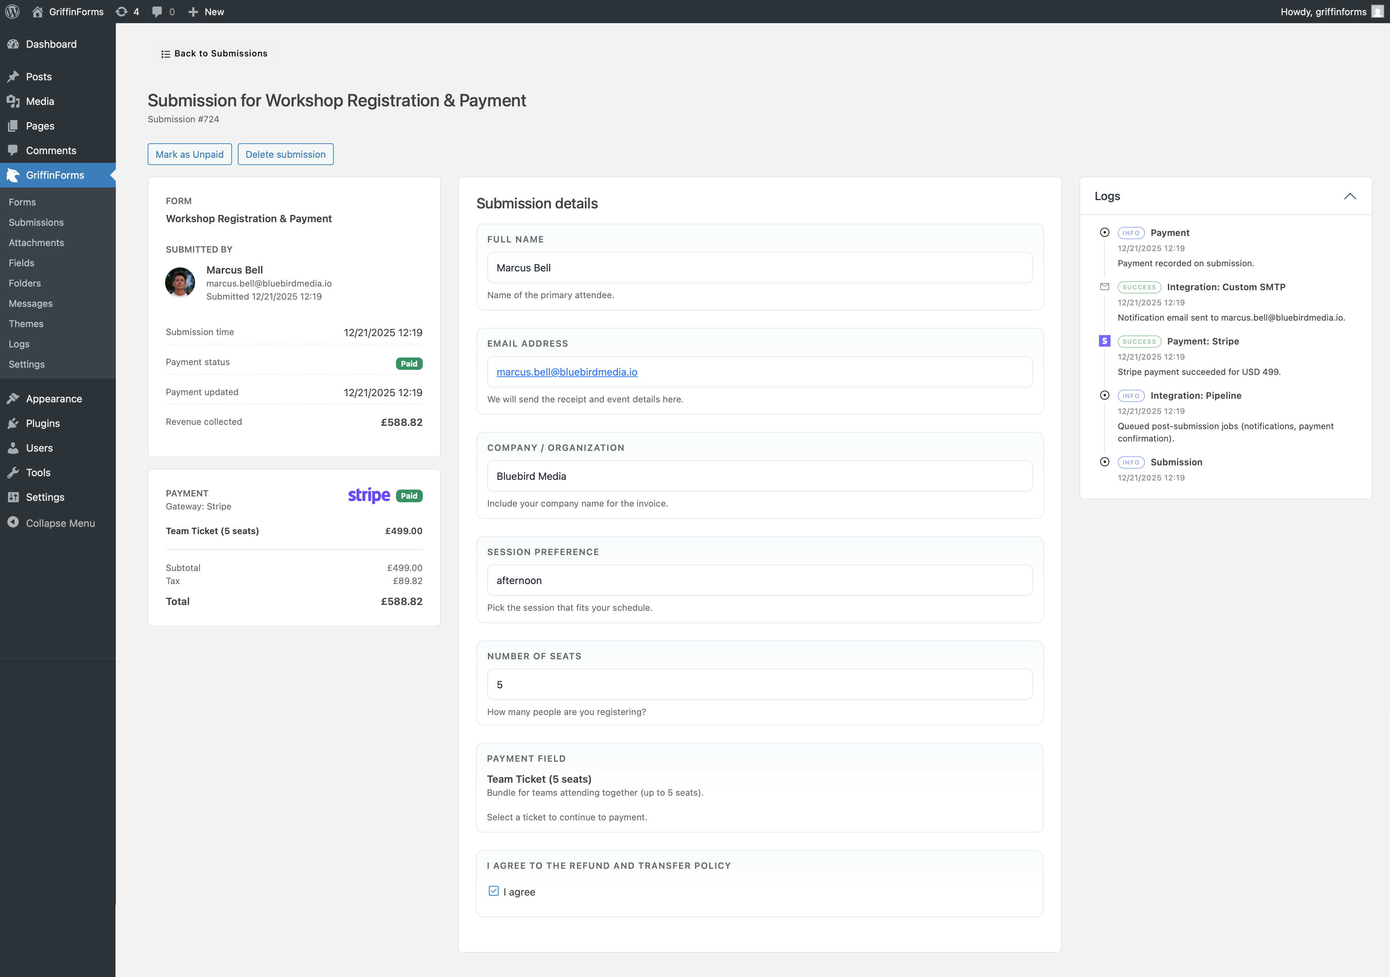Collapse the Logs panel with the chevron

(1349, 196)
